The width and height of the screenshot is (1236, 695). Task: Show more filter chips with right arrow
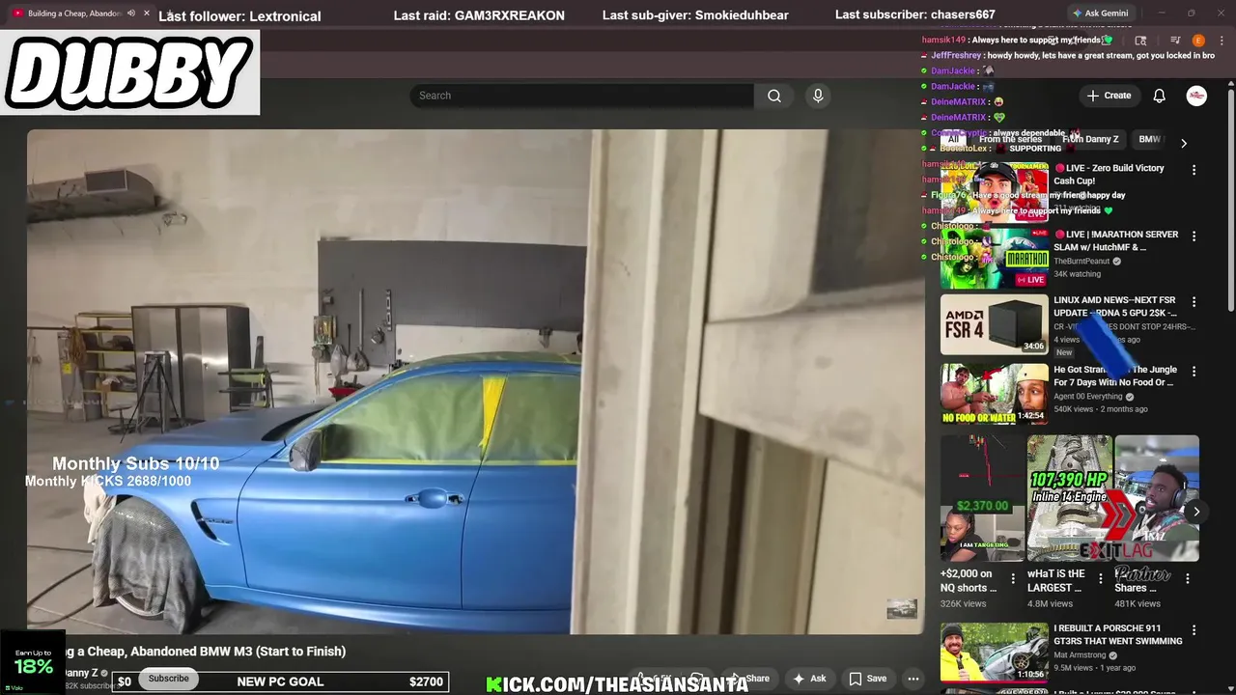1184,143
